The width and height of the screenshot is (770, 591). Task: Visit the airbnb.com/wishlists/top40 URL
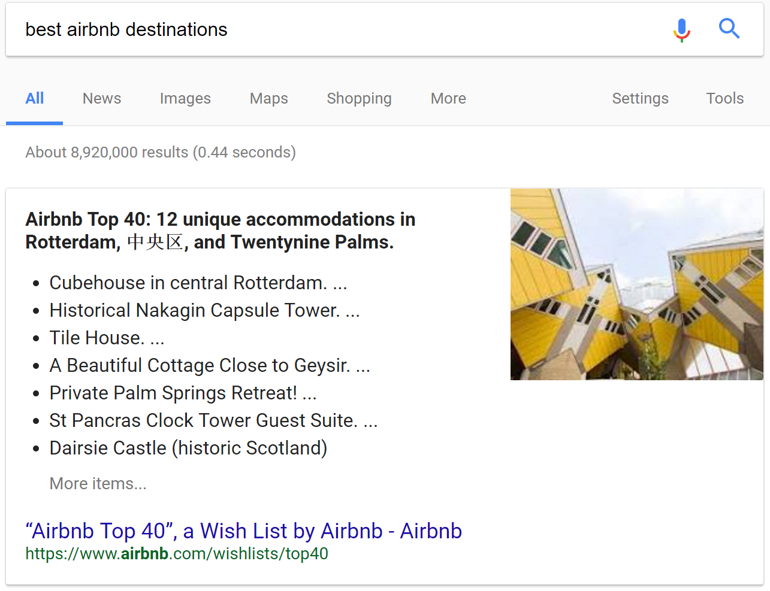tap(176, 553)
